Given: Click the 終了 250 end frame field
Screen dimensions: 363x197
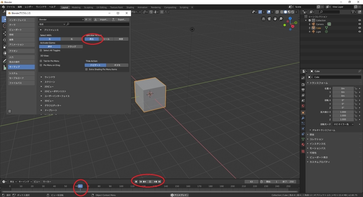Looking at the screenshot, I should pyautogui.click(x=288, y=182).
